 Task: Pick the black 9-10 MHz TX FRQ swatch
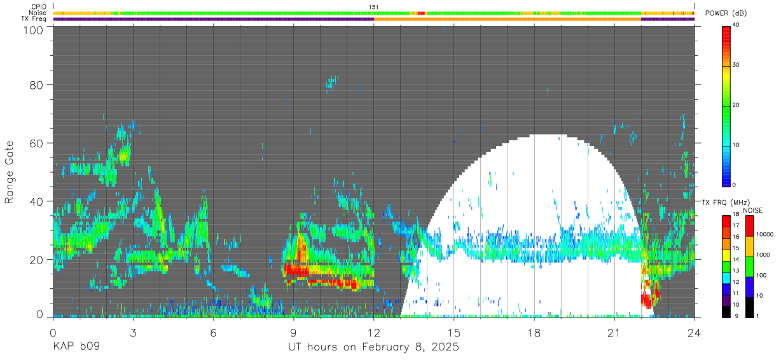click(726, 311)
